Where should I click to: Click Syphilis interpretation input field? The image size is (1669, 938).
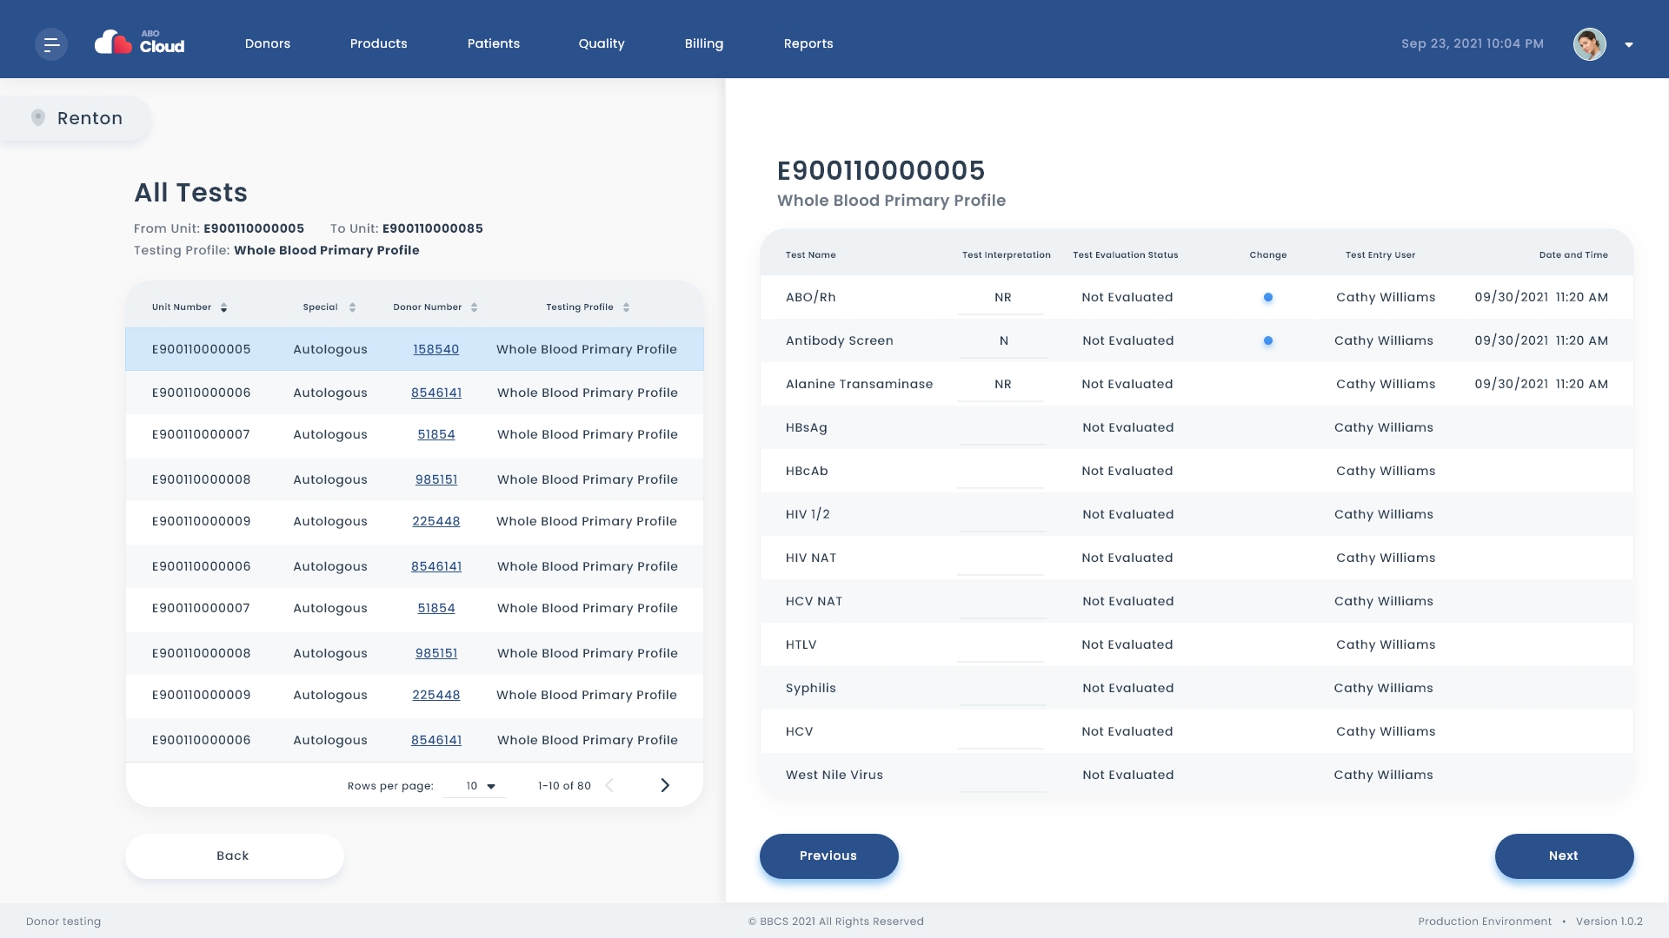tap(1002, 689)
